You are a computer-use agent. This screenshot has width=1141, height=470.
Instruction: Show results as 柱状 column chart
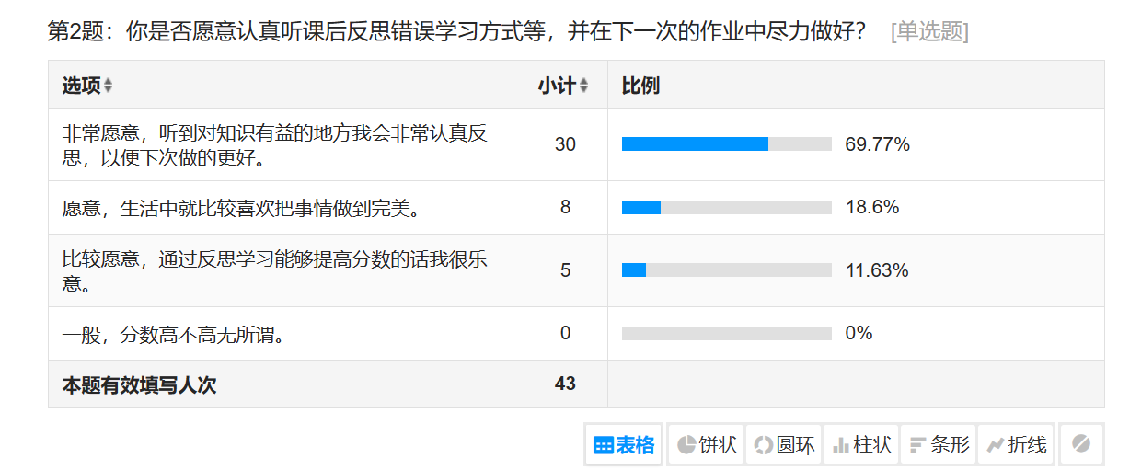point(861,445)
